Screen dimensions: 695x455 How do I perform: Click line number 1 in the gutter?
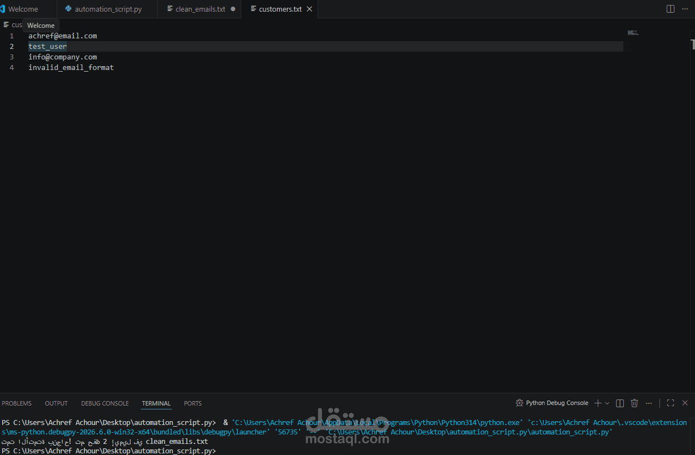pyautogui.click(x=12, y=36)
